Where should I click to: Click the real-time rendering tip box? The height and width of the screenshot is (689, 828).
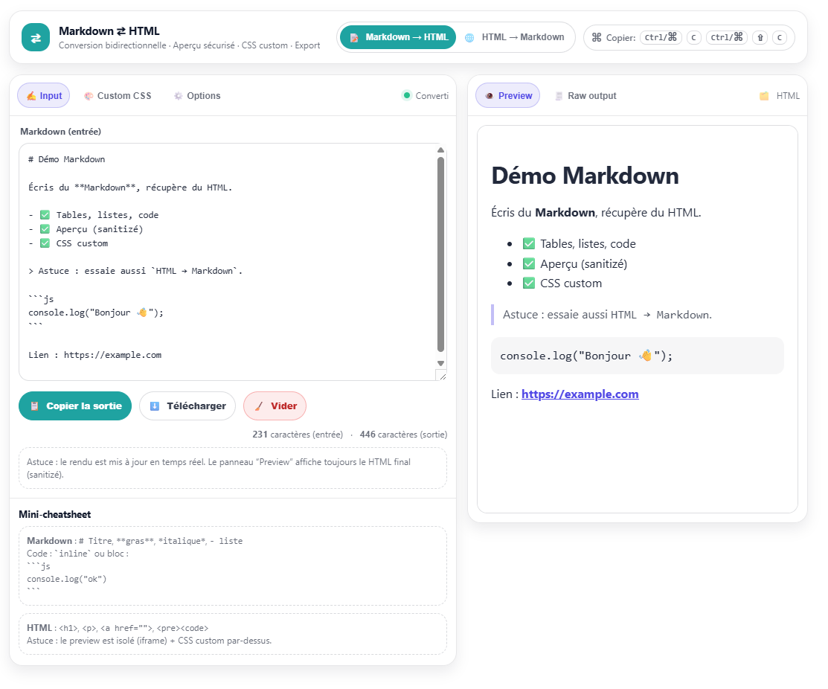click(233, 468)
